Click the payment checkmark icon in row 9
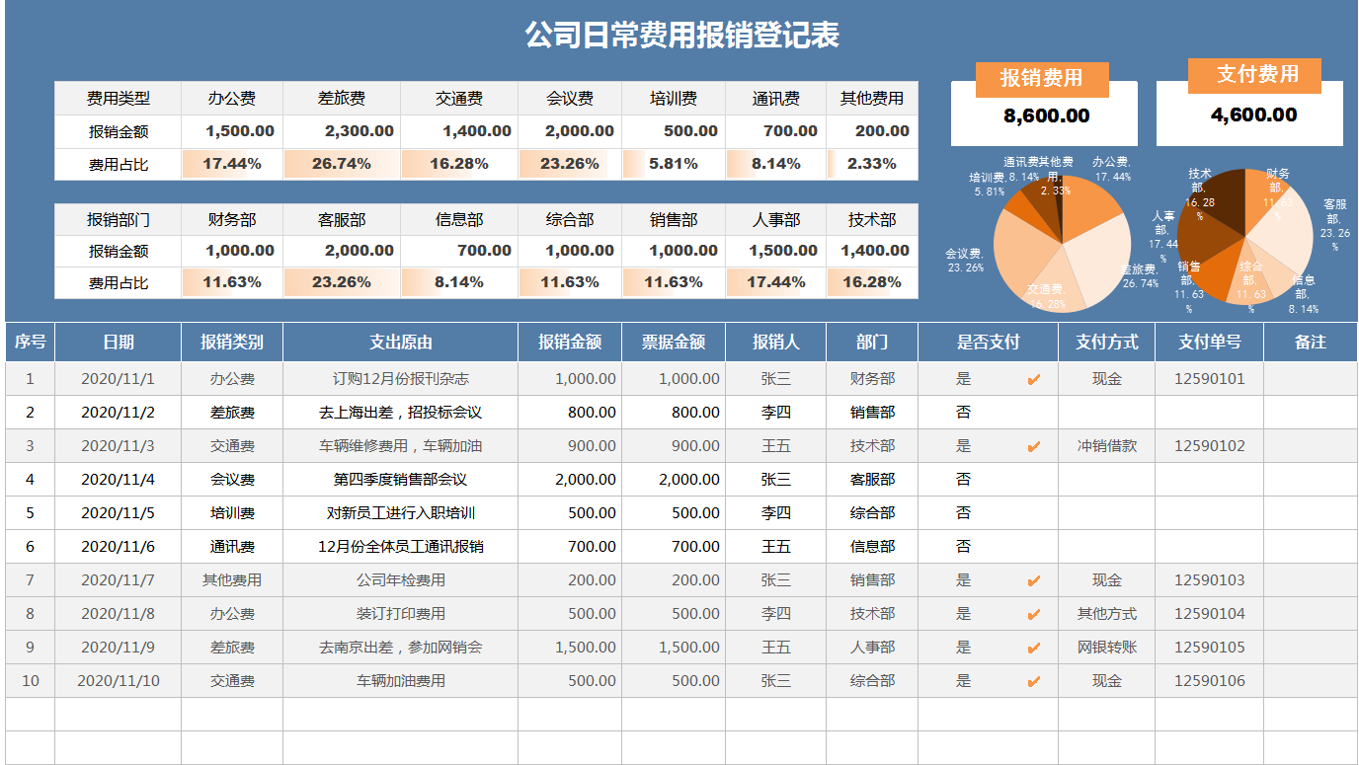Image resolution: width=1359 pixels, height=765 pixels. pos(1033,647)
